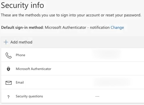Viewport: 144px width, 105px height.
Task: Click the Security info page heading
Action: pyautogui.click(x=23, y=5)
